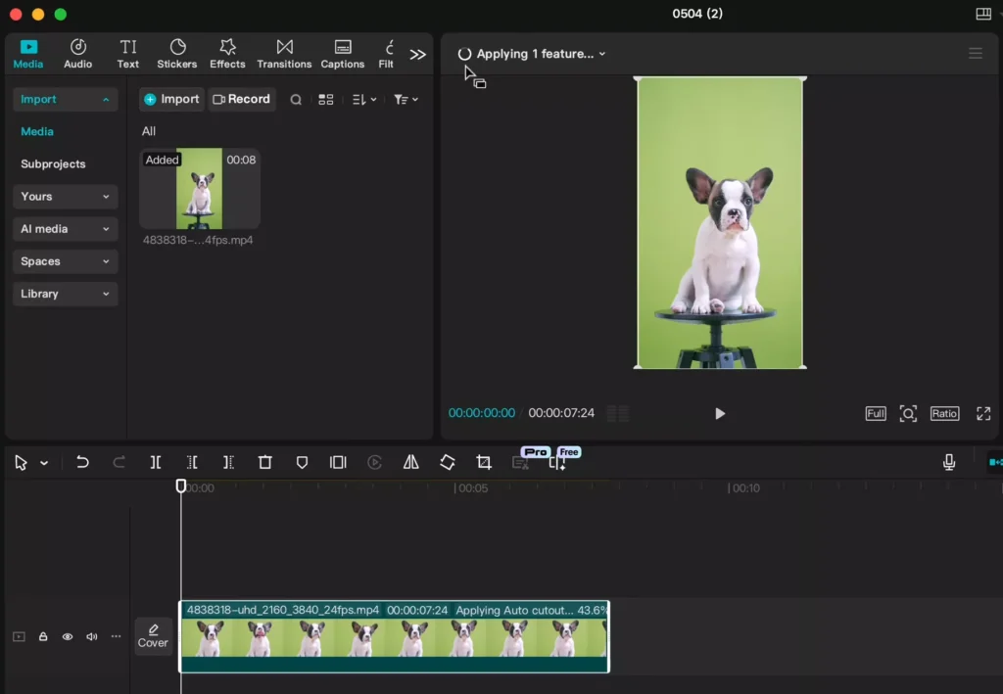Viewport: 1003px width, 694px height.
Task: Expand the AI media dropdown
Action: 66,229
